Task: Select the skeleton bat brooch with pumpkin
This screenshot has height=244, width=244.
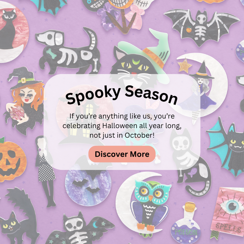Action: [x=202, y=28]
